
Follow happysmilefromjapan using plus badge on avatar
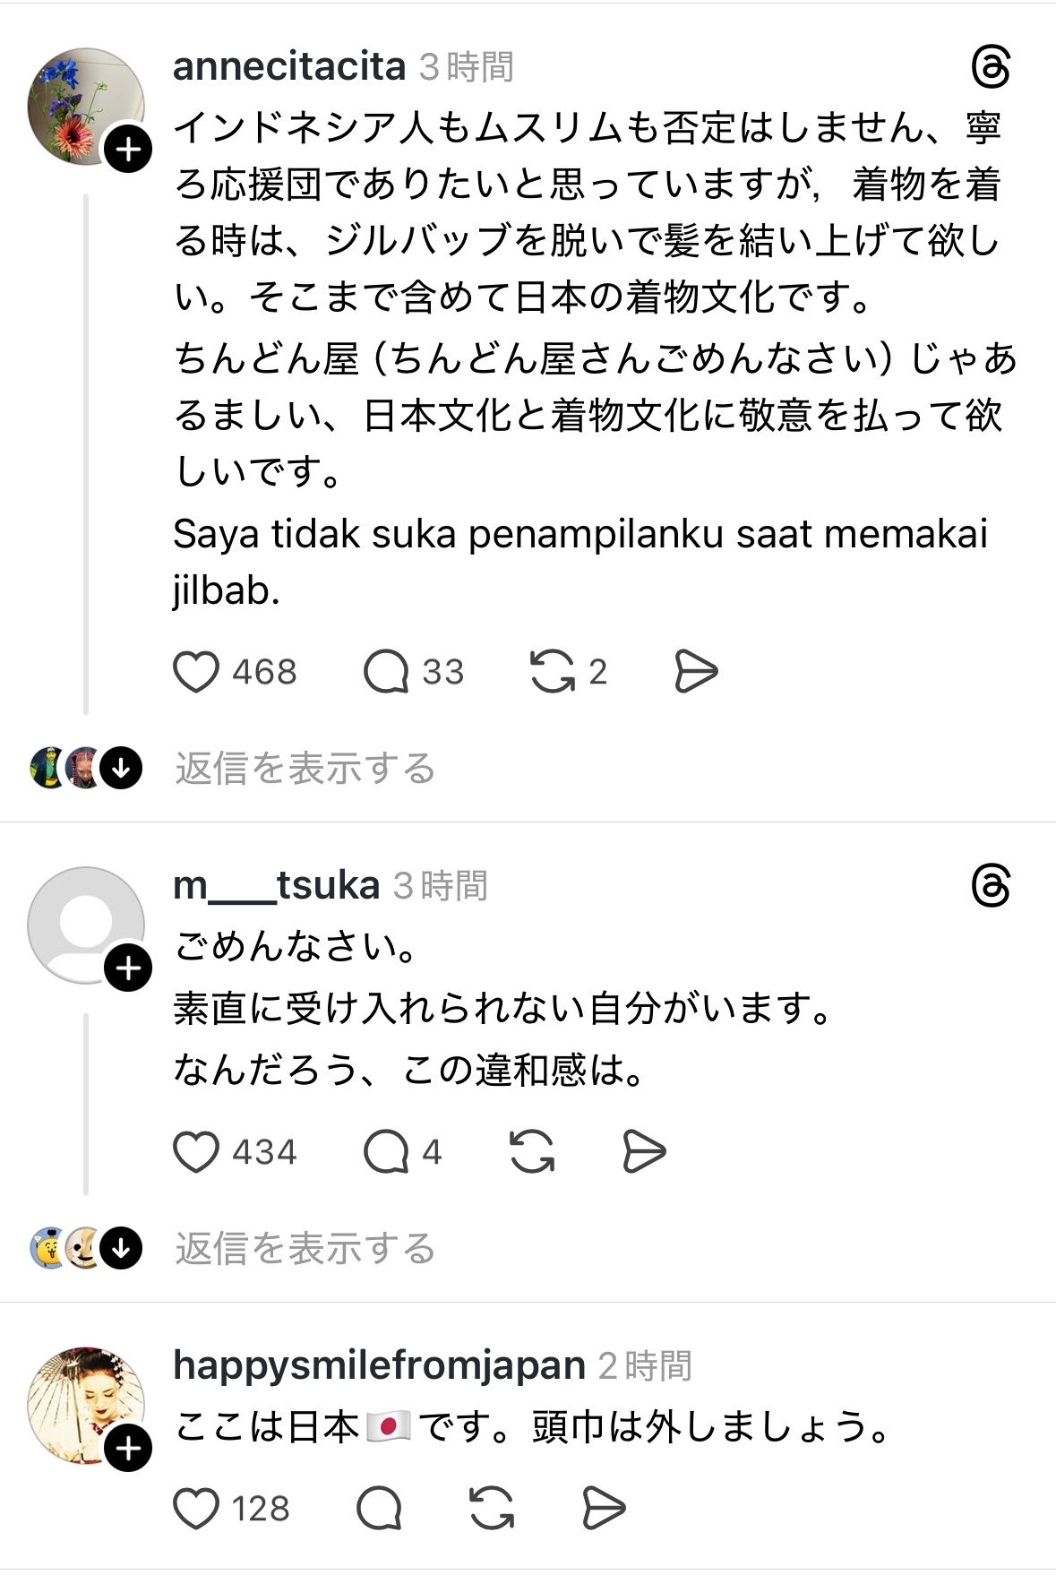click(x=128, y=1448)
